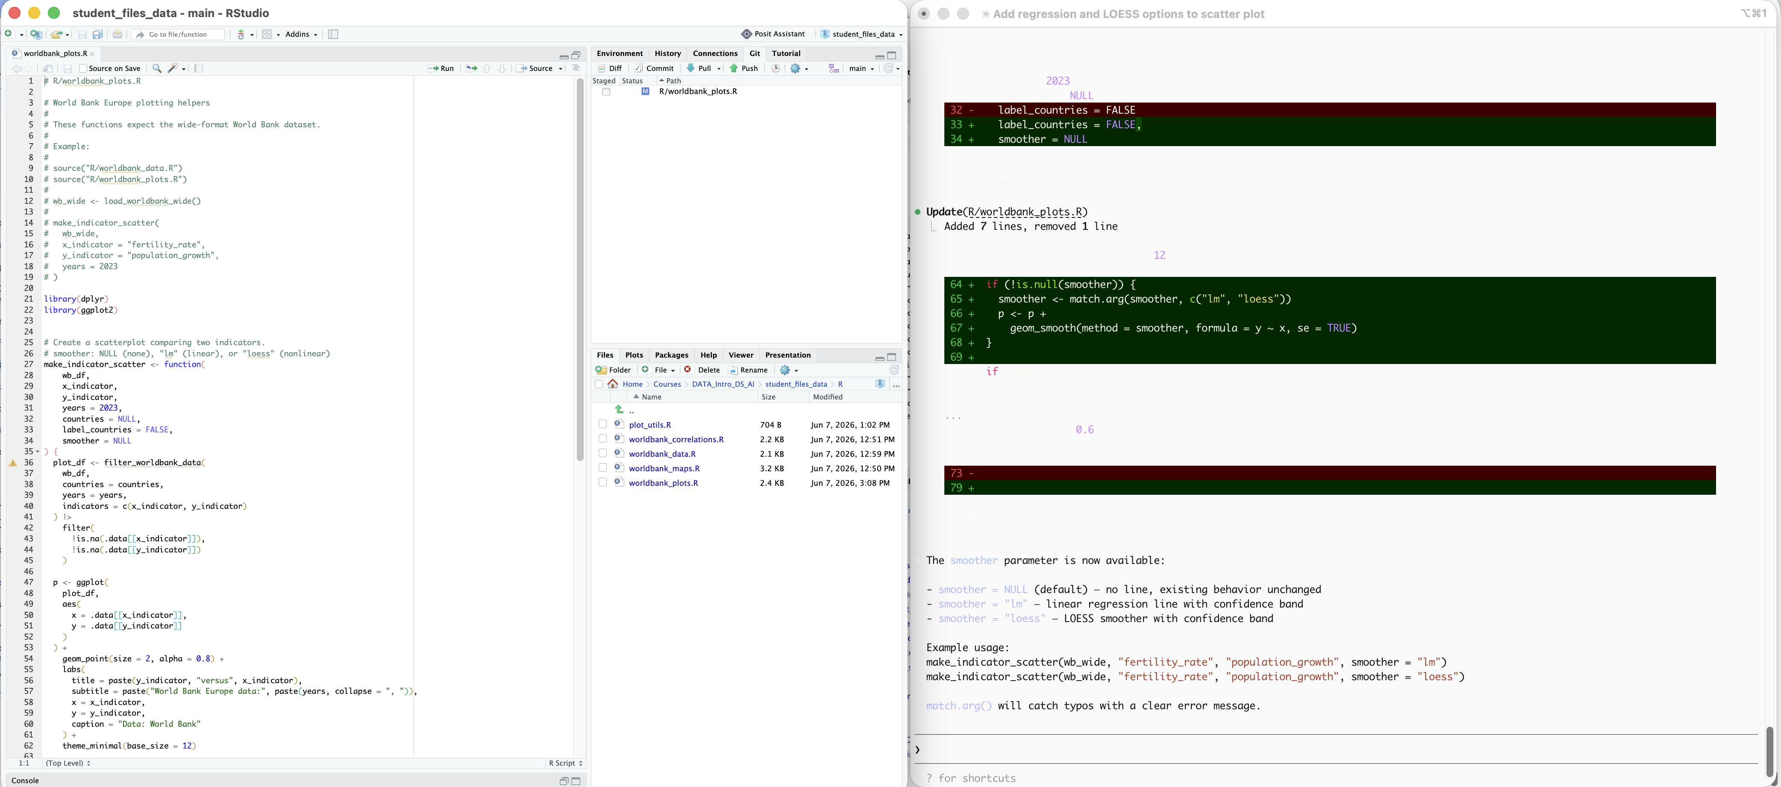The image size is (1781, 787).
Task: Switch to the Plots tab
Action: click(634, 355)
